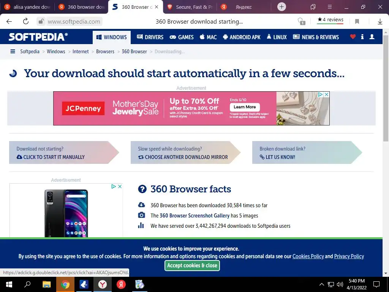Open the Softpedia sidebar hamburger menu
Screen dimensions: 389x292
[x=13, y=51]
